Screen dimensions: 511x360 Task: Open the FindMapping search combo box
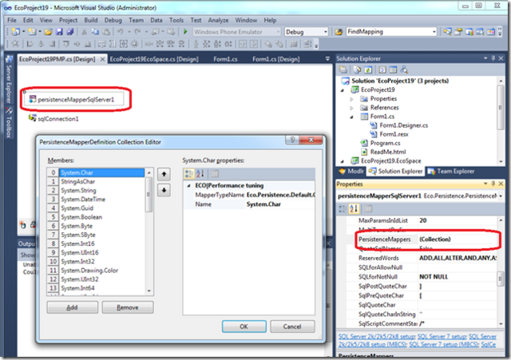click(391, 32)
